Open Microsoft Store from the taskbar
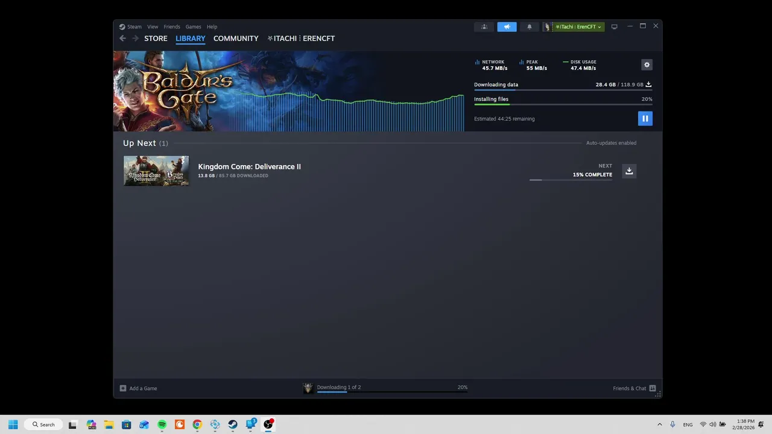The width and height of the screenshot is (772, 434). pos(126,424)
